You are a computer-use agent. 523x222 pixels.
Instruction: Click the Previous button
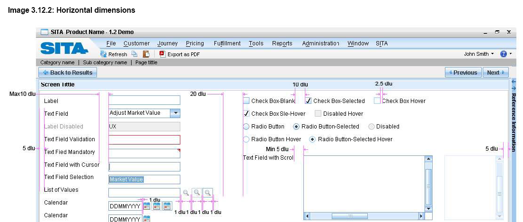pos(463,73)
